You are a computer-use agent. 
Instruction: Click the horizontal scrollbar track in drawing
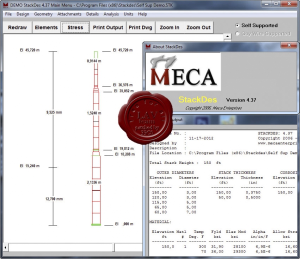click(128, 247)
